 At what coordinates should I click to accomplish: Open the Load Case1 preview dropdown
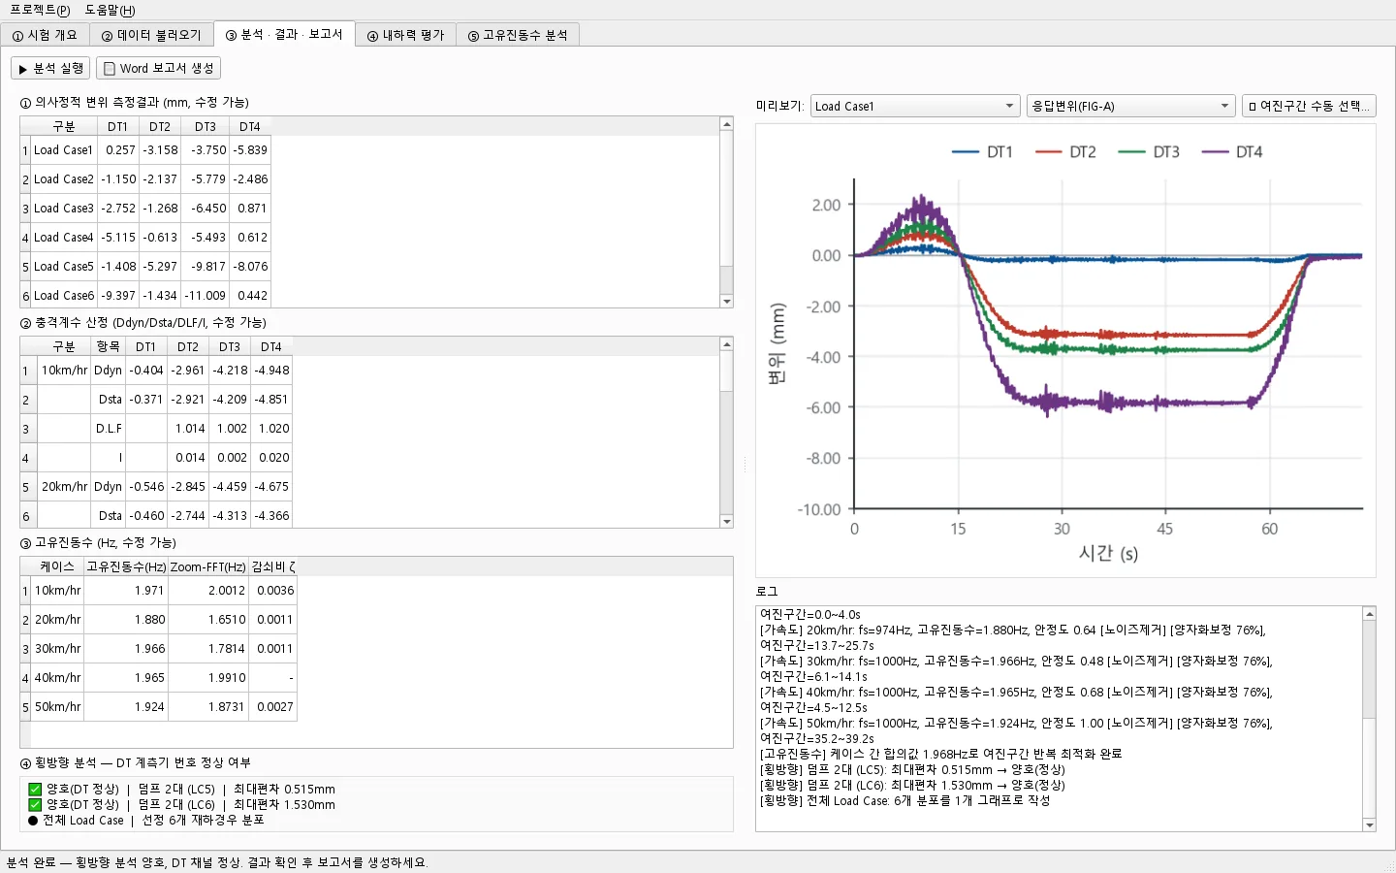coord(914,106)
